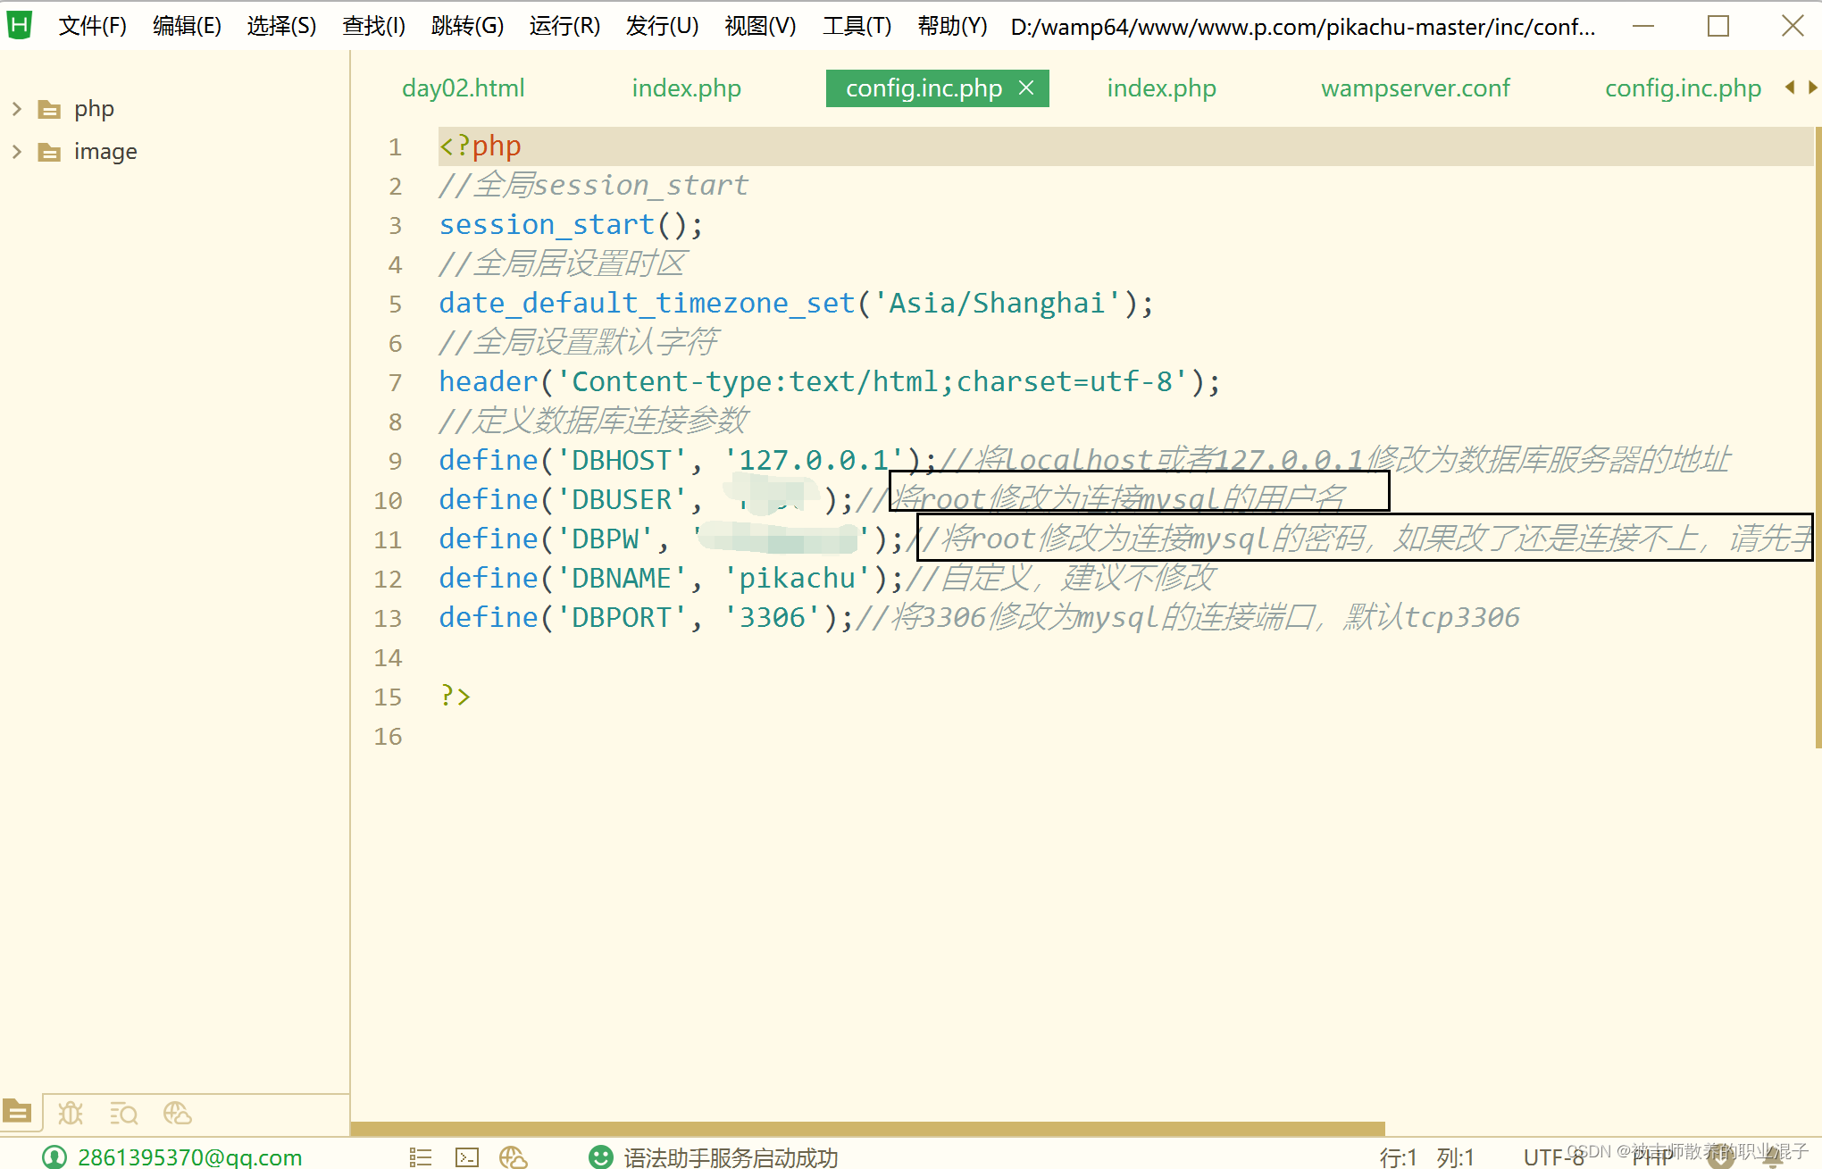Screen dimensions: 1822x1169
Task: Open the terminal icon in status bar
Action: point(467,1157)
